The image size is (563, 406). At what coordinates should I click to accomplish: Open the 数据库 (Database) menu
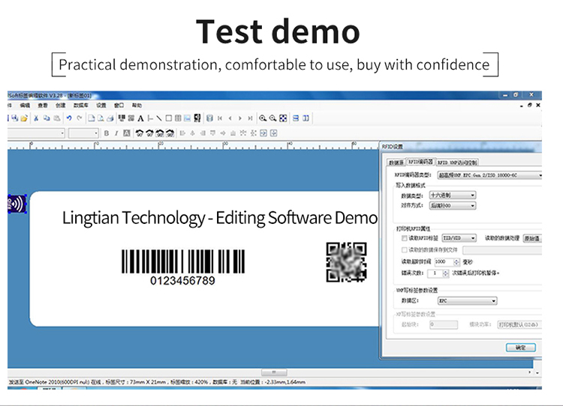tap(80, 106)
